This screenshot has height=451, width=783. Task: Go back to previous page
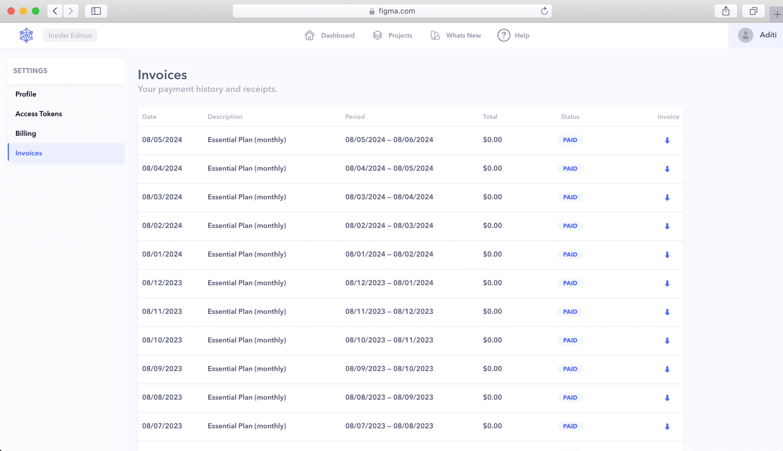[x=55, y=11]
